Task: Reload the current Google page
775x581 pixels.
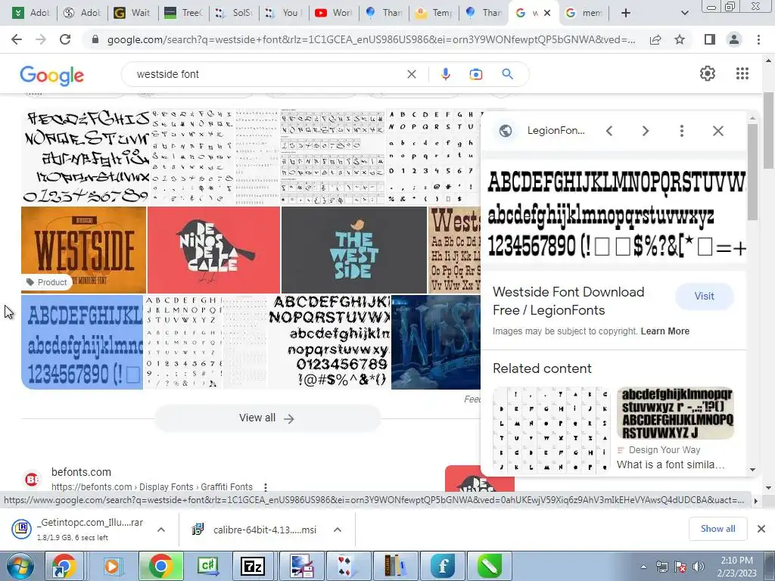Action: (x=65, y=39)
